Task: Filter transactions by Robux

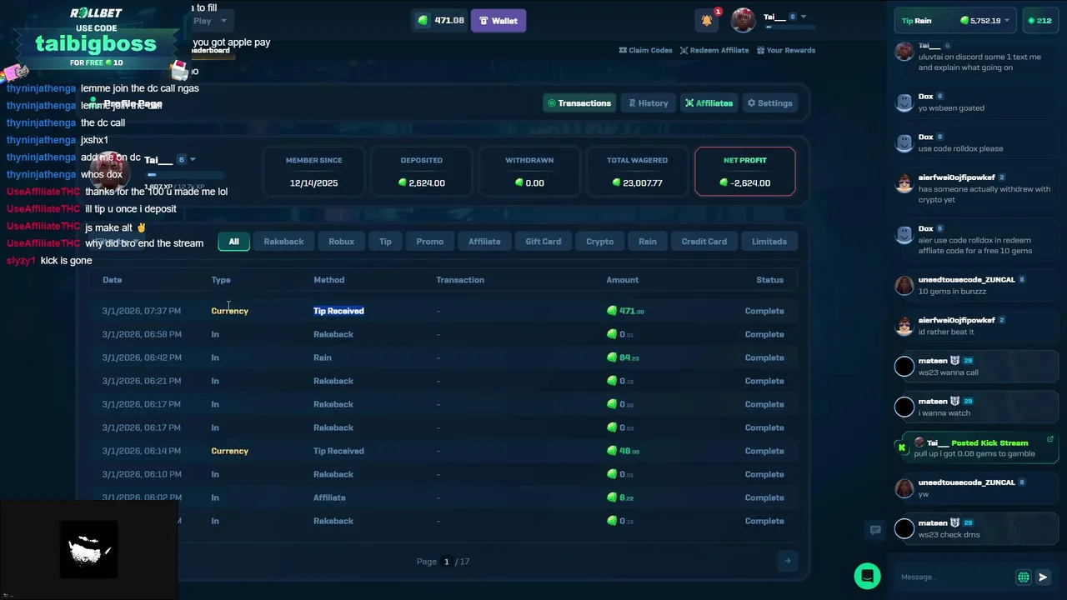Action: pos(341,242)
